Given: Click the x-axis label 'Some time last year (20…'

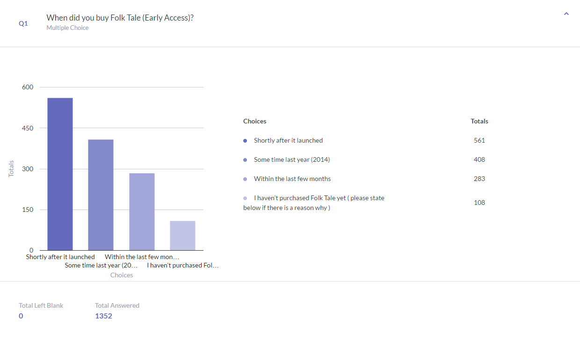Looking at the screenshot, I should coord(101,266).
